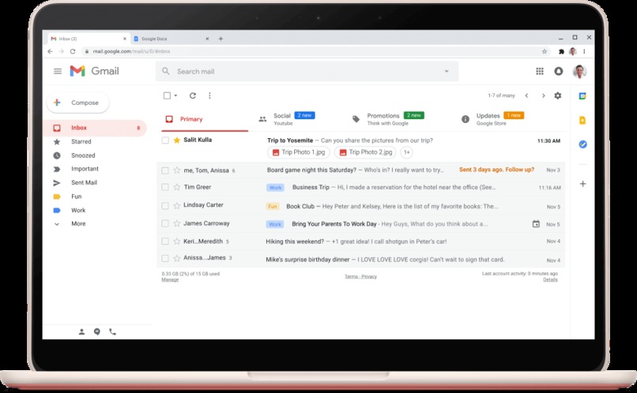Go to older emails with the right arrow
Screen dimensions: 637x393
543,95
